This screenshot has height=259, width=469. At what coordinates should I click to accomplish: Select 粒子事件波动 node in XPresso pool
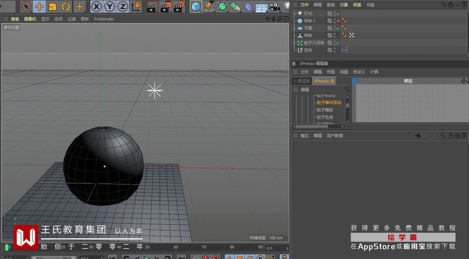[329, 103]
